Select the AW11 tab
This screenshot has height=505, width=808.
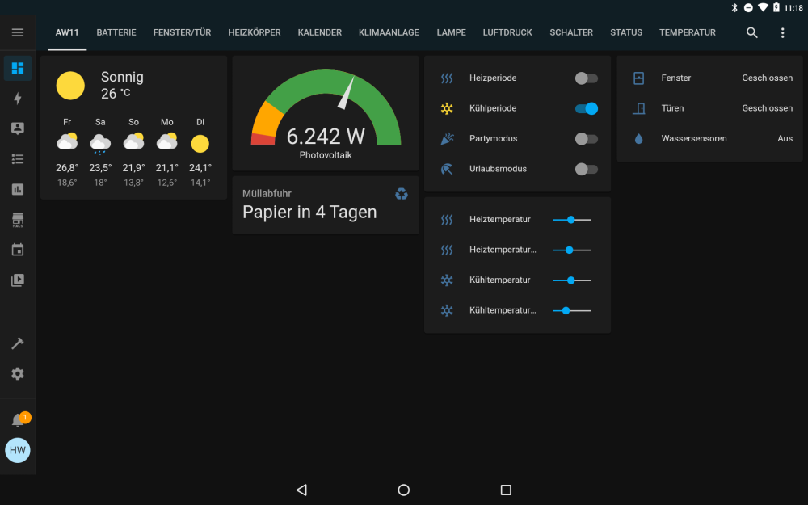pos(67,32)
